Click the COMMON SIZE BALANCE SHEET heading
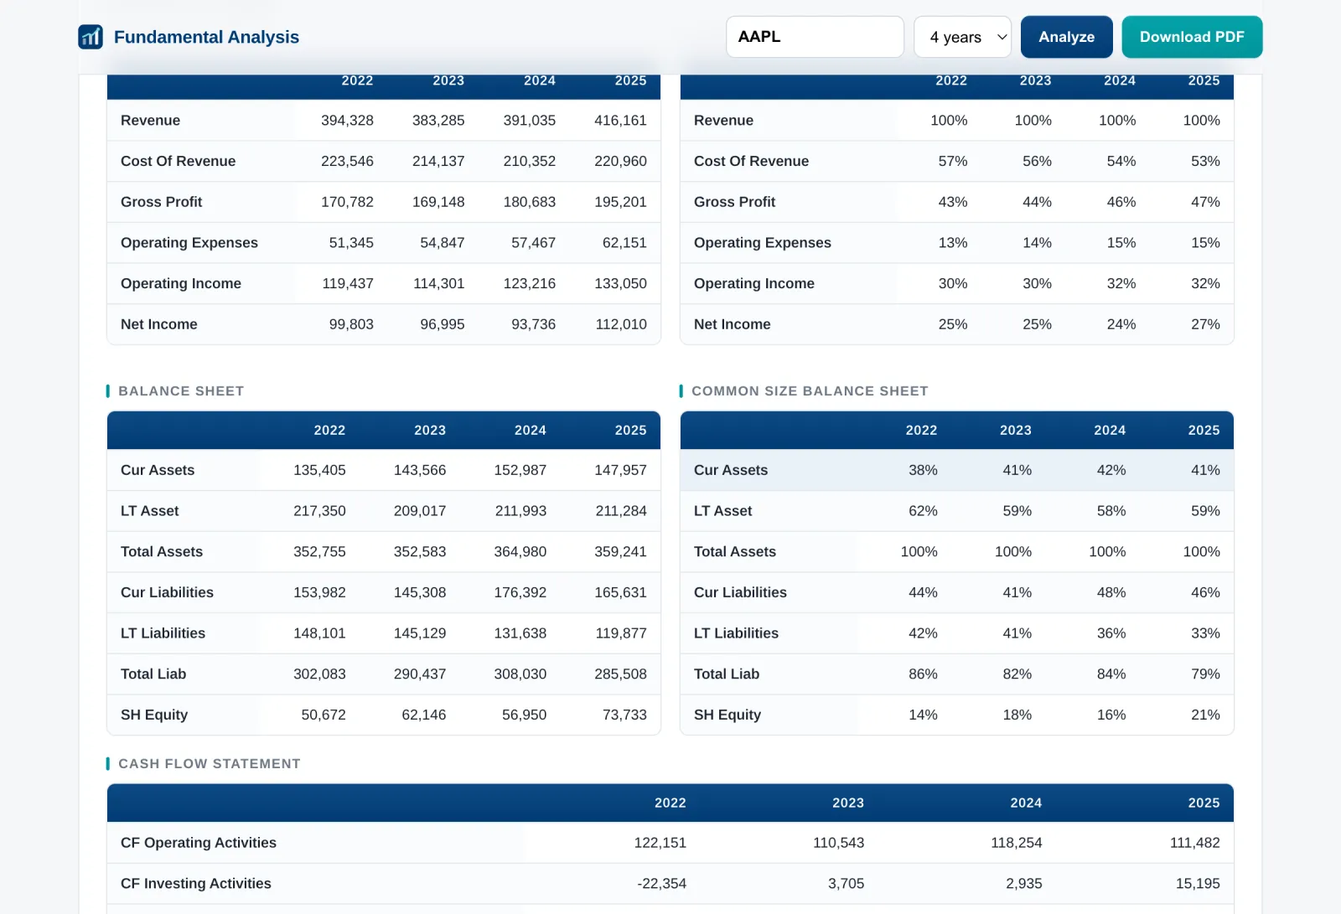Image resolution: width=1341 pixels, height=914 pixels. (x=810, y=391)
